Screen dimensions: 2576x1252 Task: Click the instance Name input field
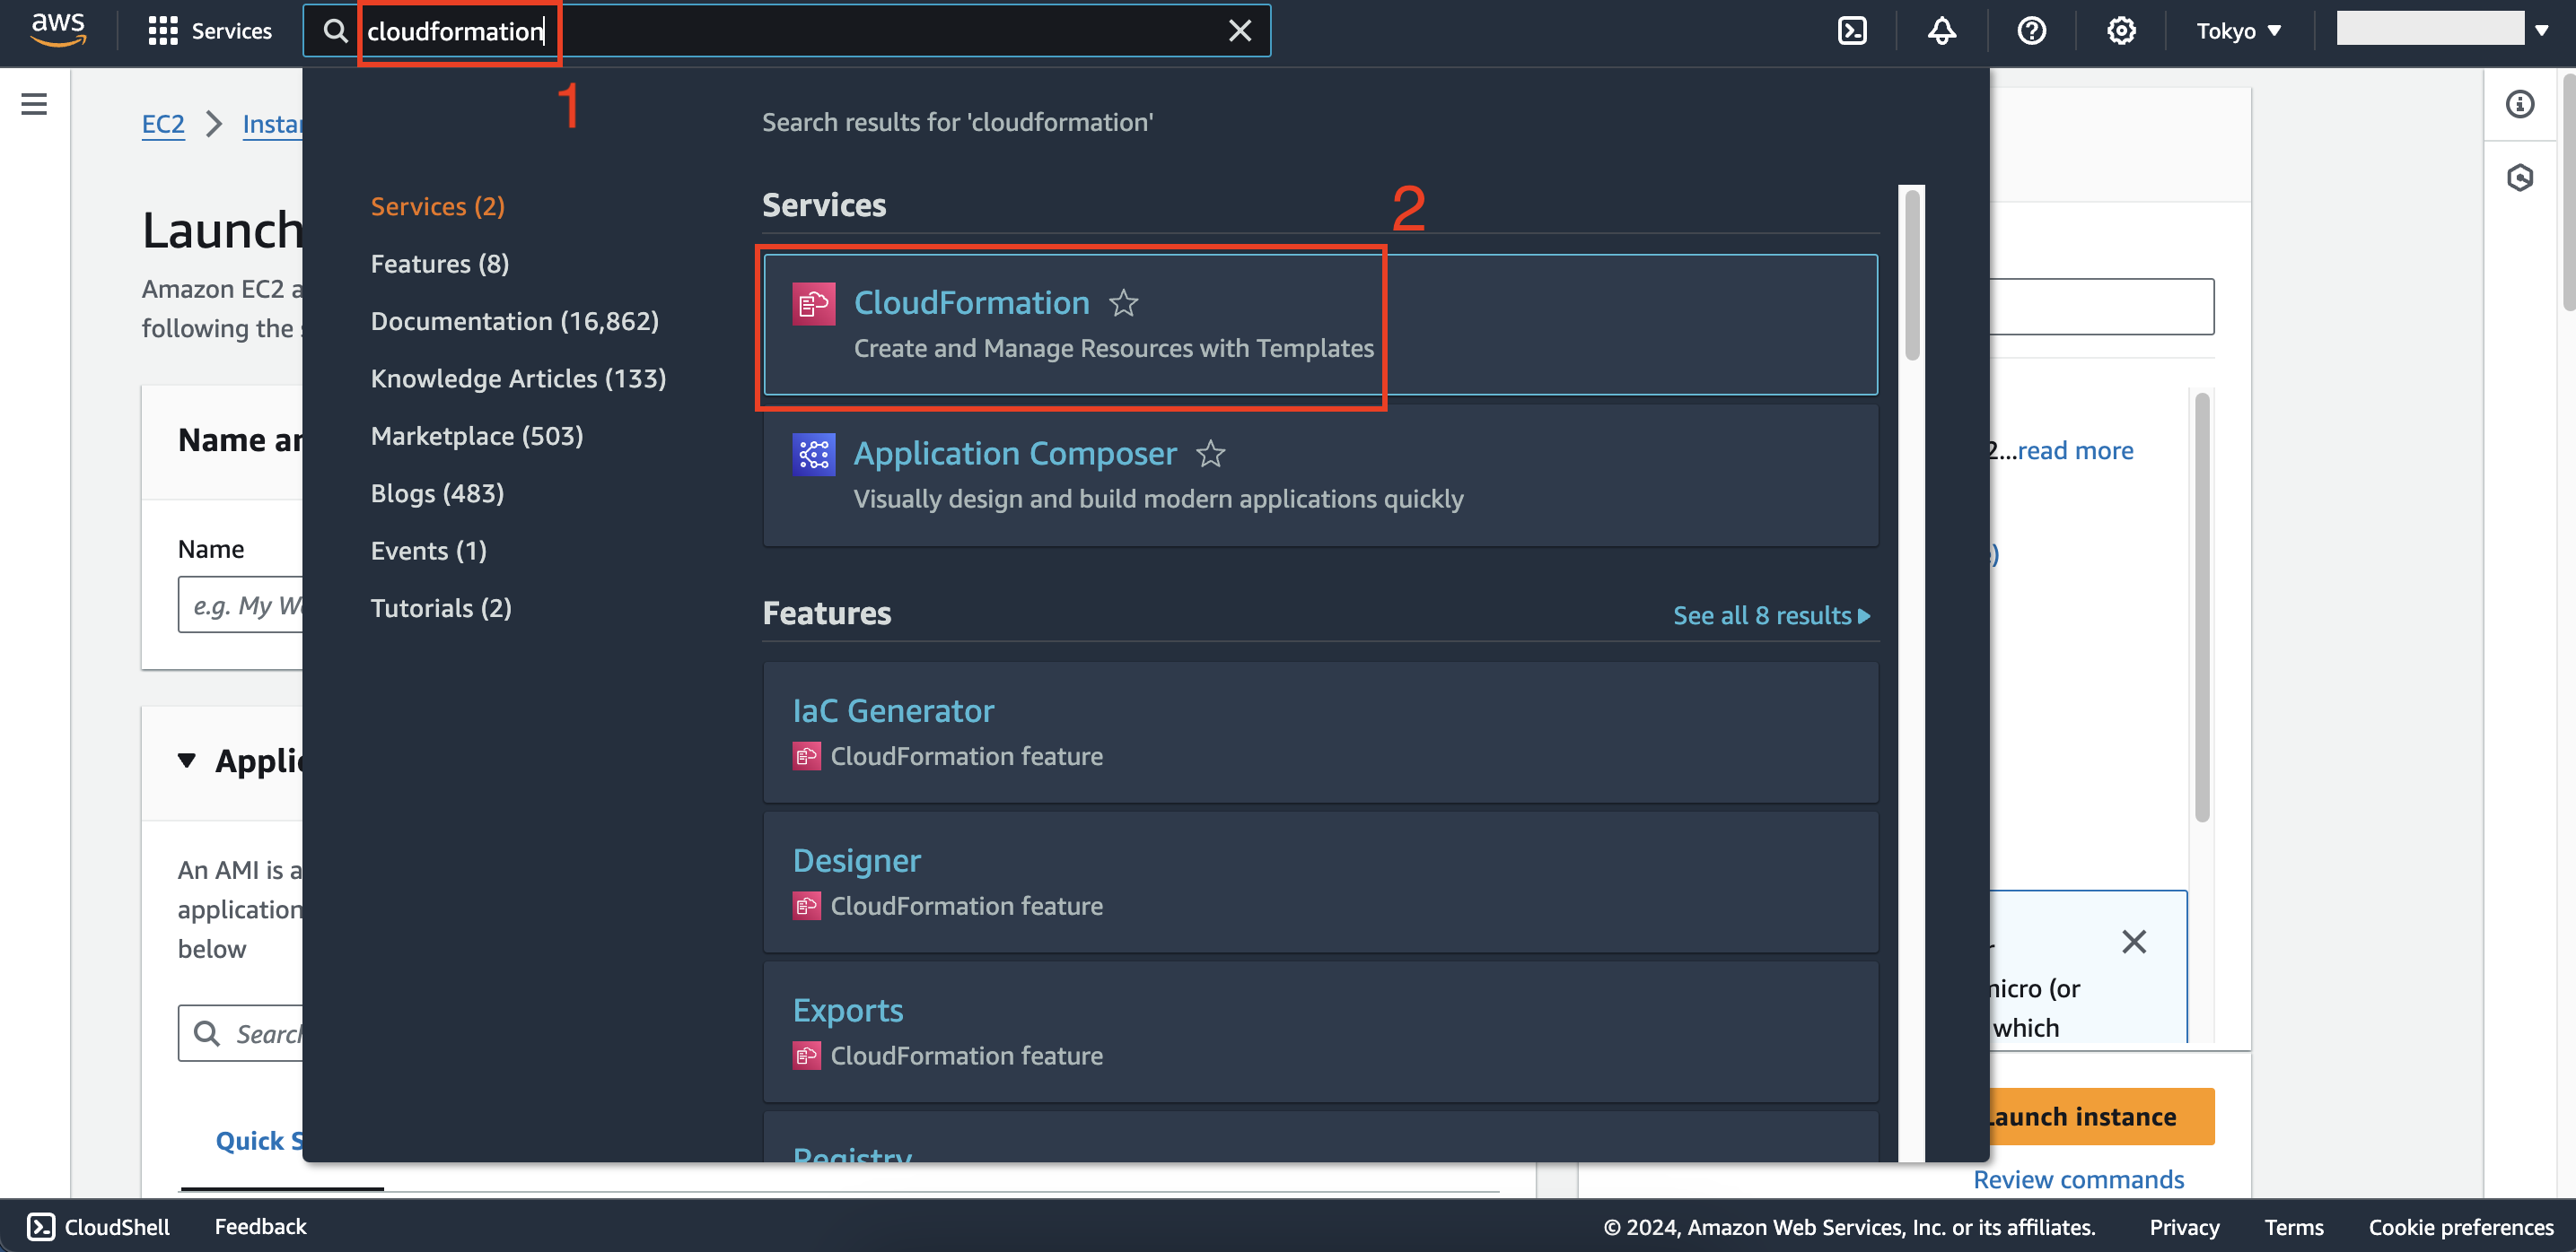240,604
